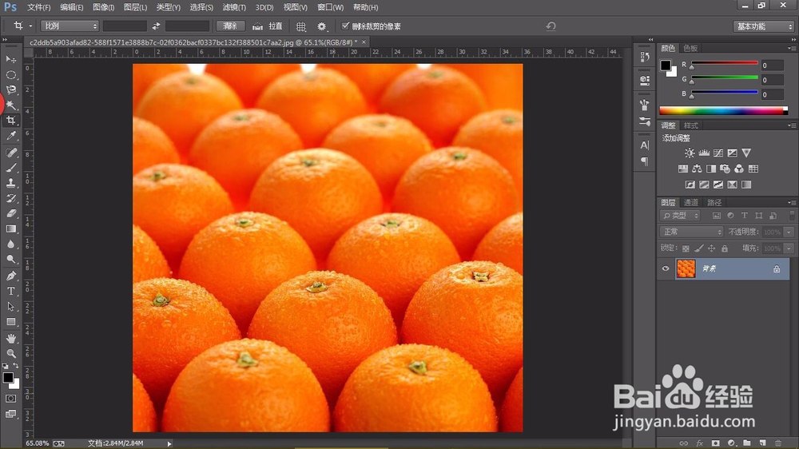The image size is (799, 449).
Task: Select the Brush tool
Action: (10, 168)
